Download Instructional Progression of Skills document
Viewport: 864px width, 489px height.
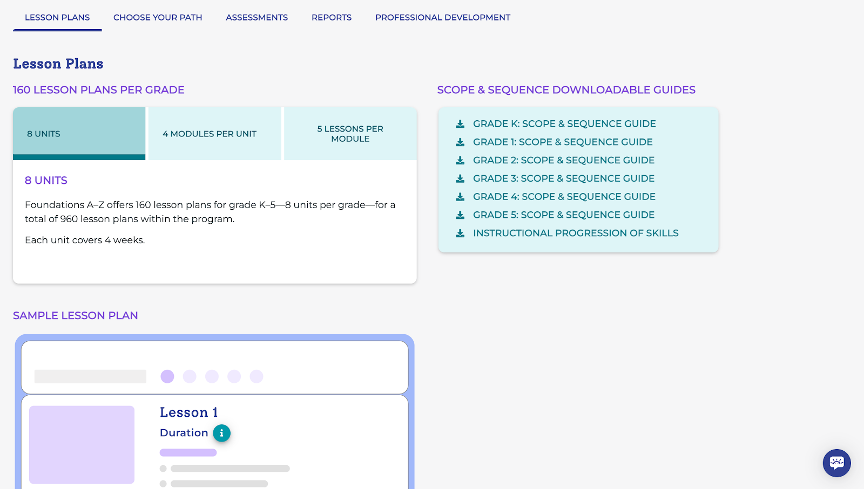click(x=576, y=233)
